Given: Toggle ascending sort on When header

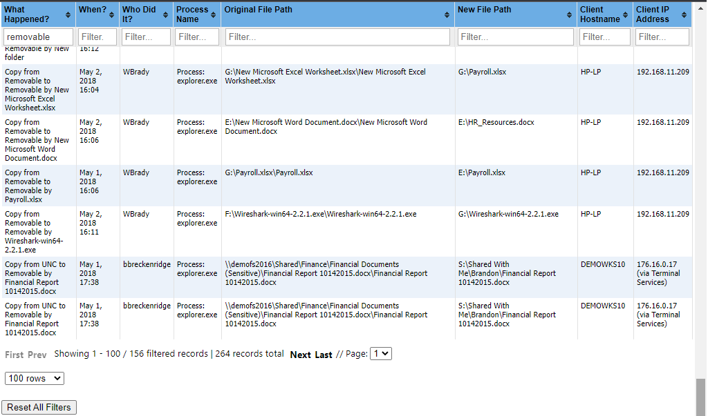Looking at the screenshot, I should tap(111, 14).
